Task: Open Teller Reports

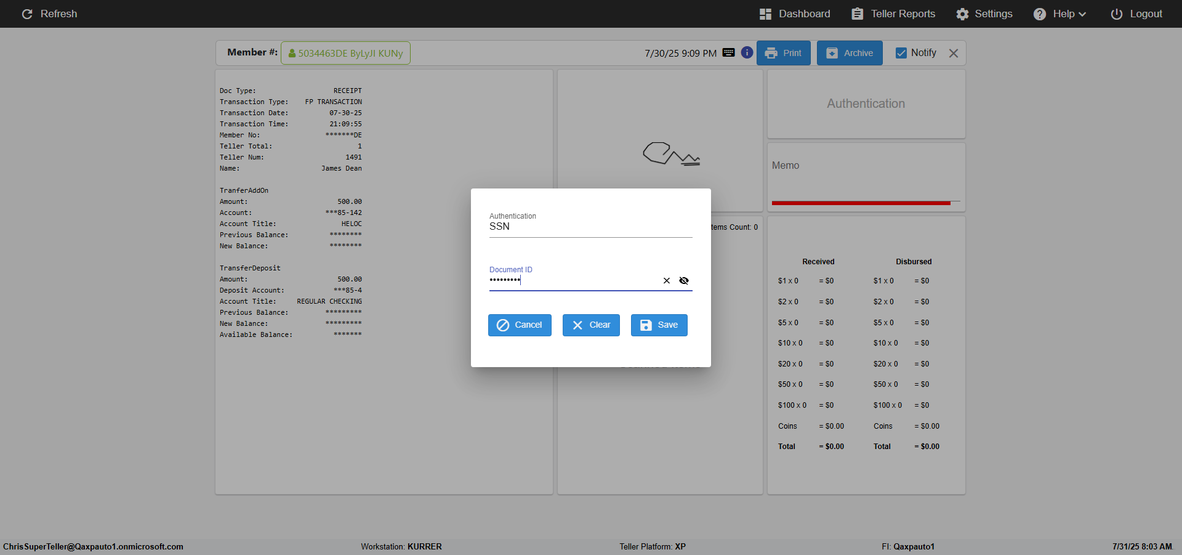Action: (x=893, y=14)
